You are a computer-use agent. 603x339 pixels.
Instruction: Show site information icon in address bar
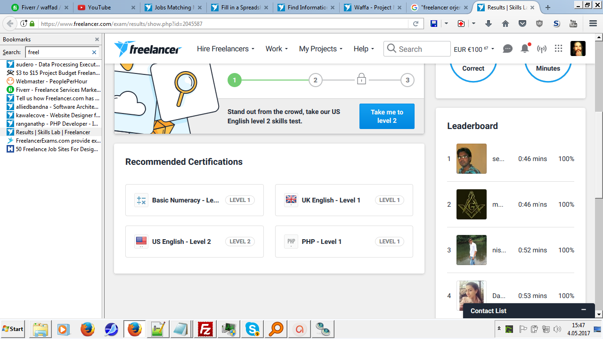tap(24, 24)
